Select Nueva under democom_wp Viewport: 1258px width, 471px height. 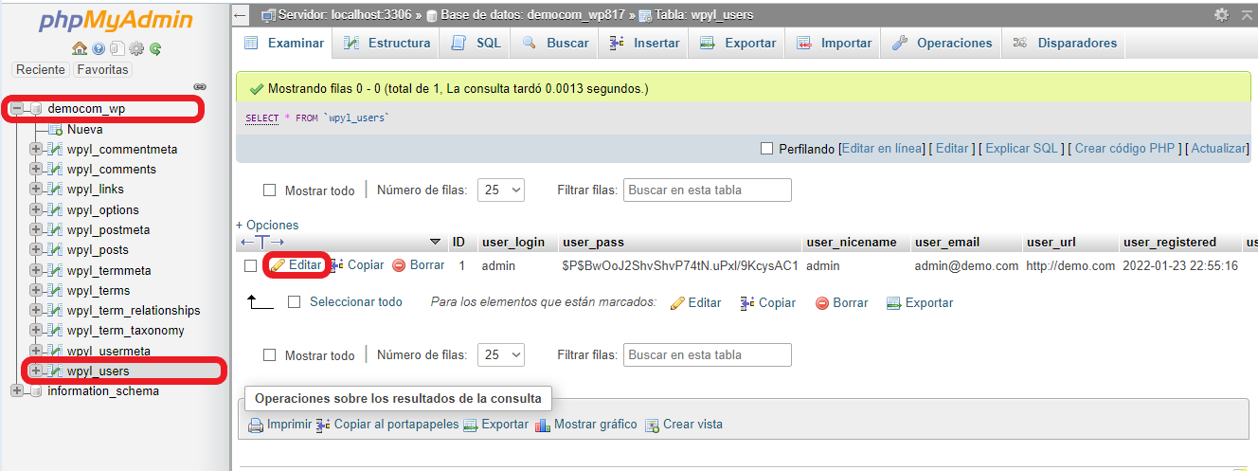click(85, 130)
